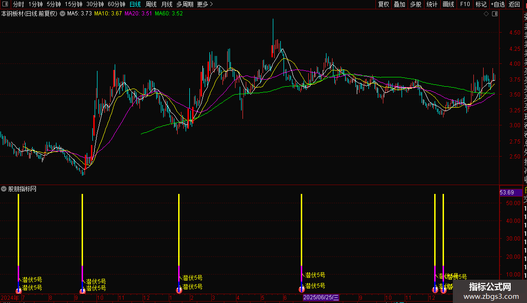Viewport: 527px width, 303px height.
Task: Click the 股朋指标网 indicator name
Action: coord(22,189)
